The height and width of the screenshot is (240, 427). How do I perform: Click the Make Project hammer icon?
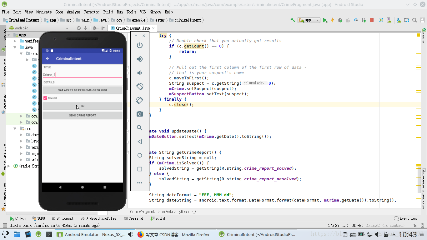click(293, 20)
